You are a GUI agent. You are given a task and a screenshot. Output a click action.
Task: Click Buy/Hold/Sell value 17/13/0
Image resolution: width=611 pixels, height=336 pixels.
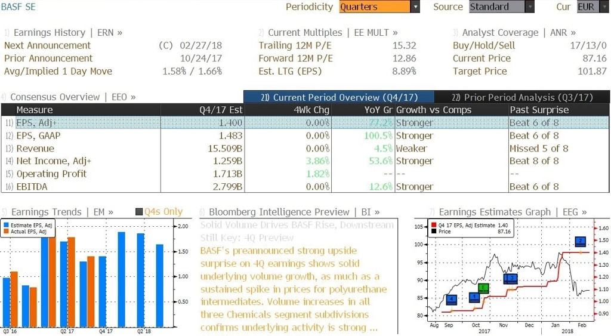pos(588,45)
